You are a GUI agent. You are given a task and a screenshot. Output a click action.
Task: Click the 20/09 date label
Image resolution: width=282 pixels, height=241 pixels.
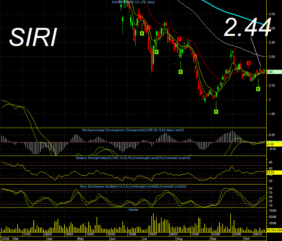click(237, 234)
